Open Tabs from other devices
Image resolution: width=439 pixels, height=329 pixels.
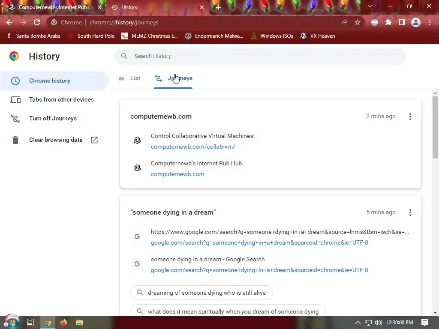pyautogui.click(x=54, y=99)
